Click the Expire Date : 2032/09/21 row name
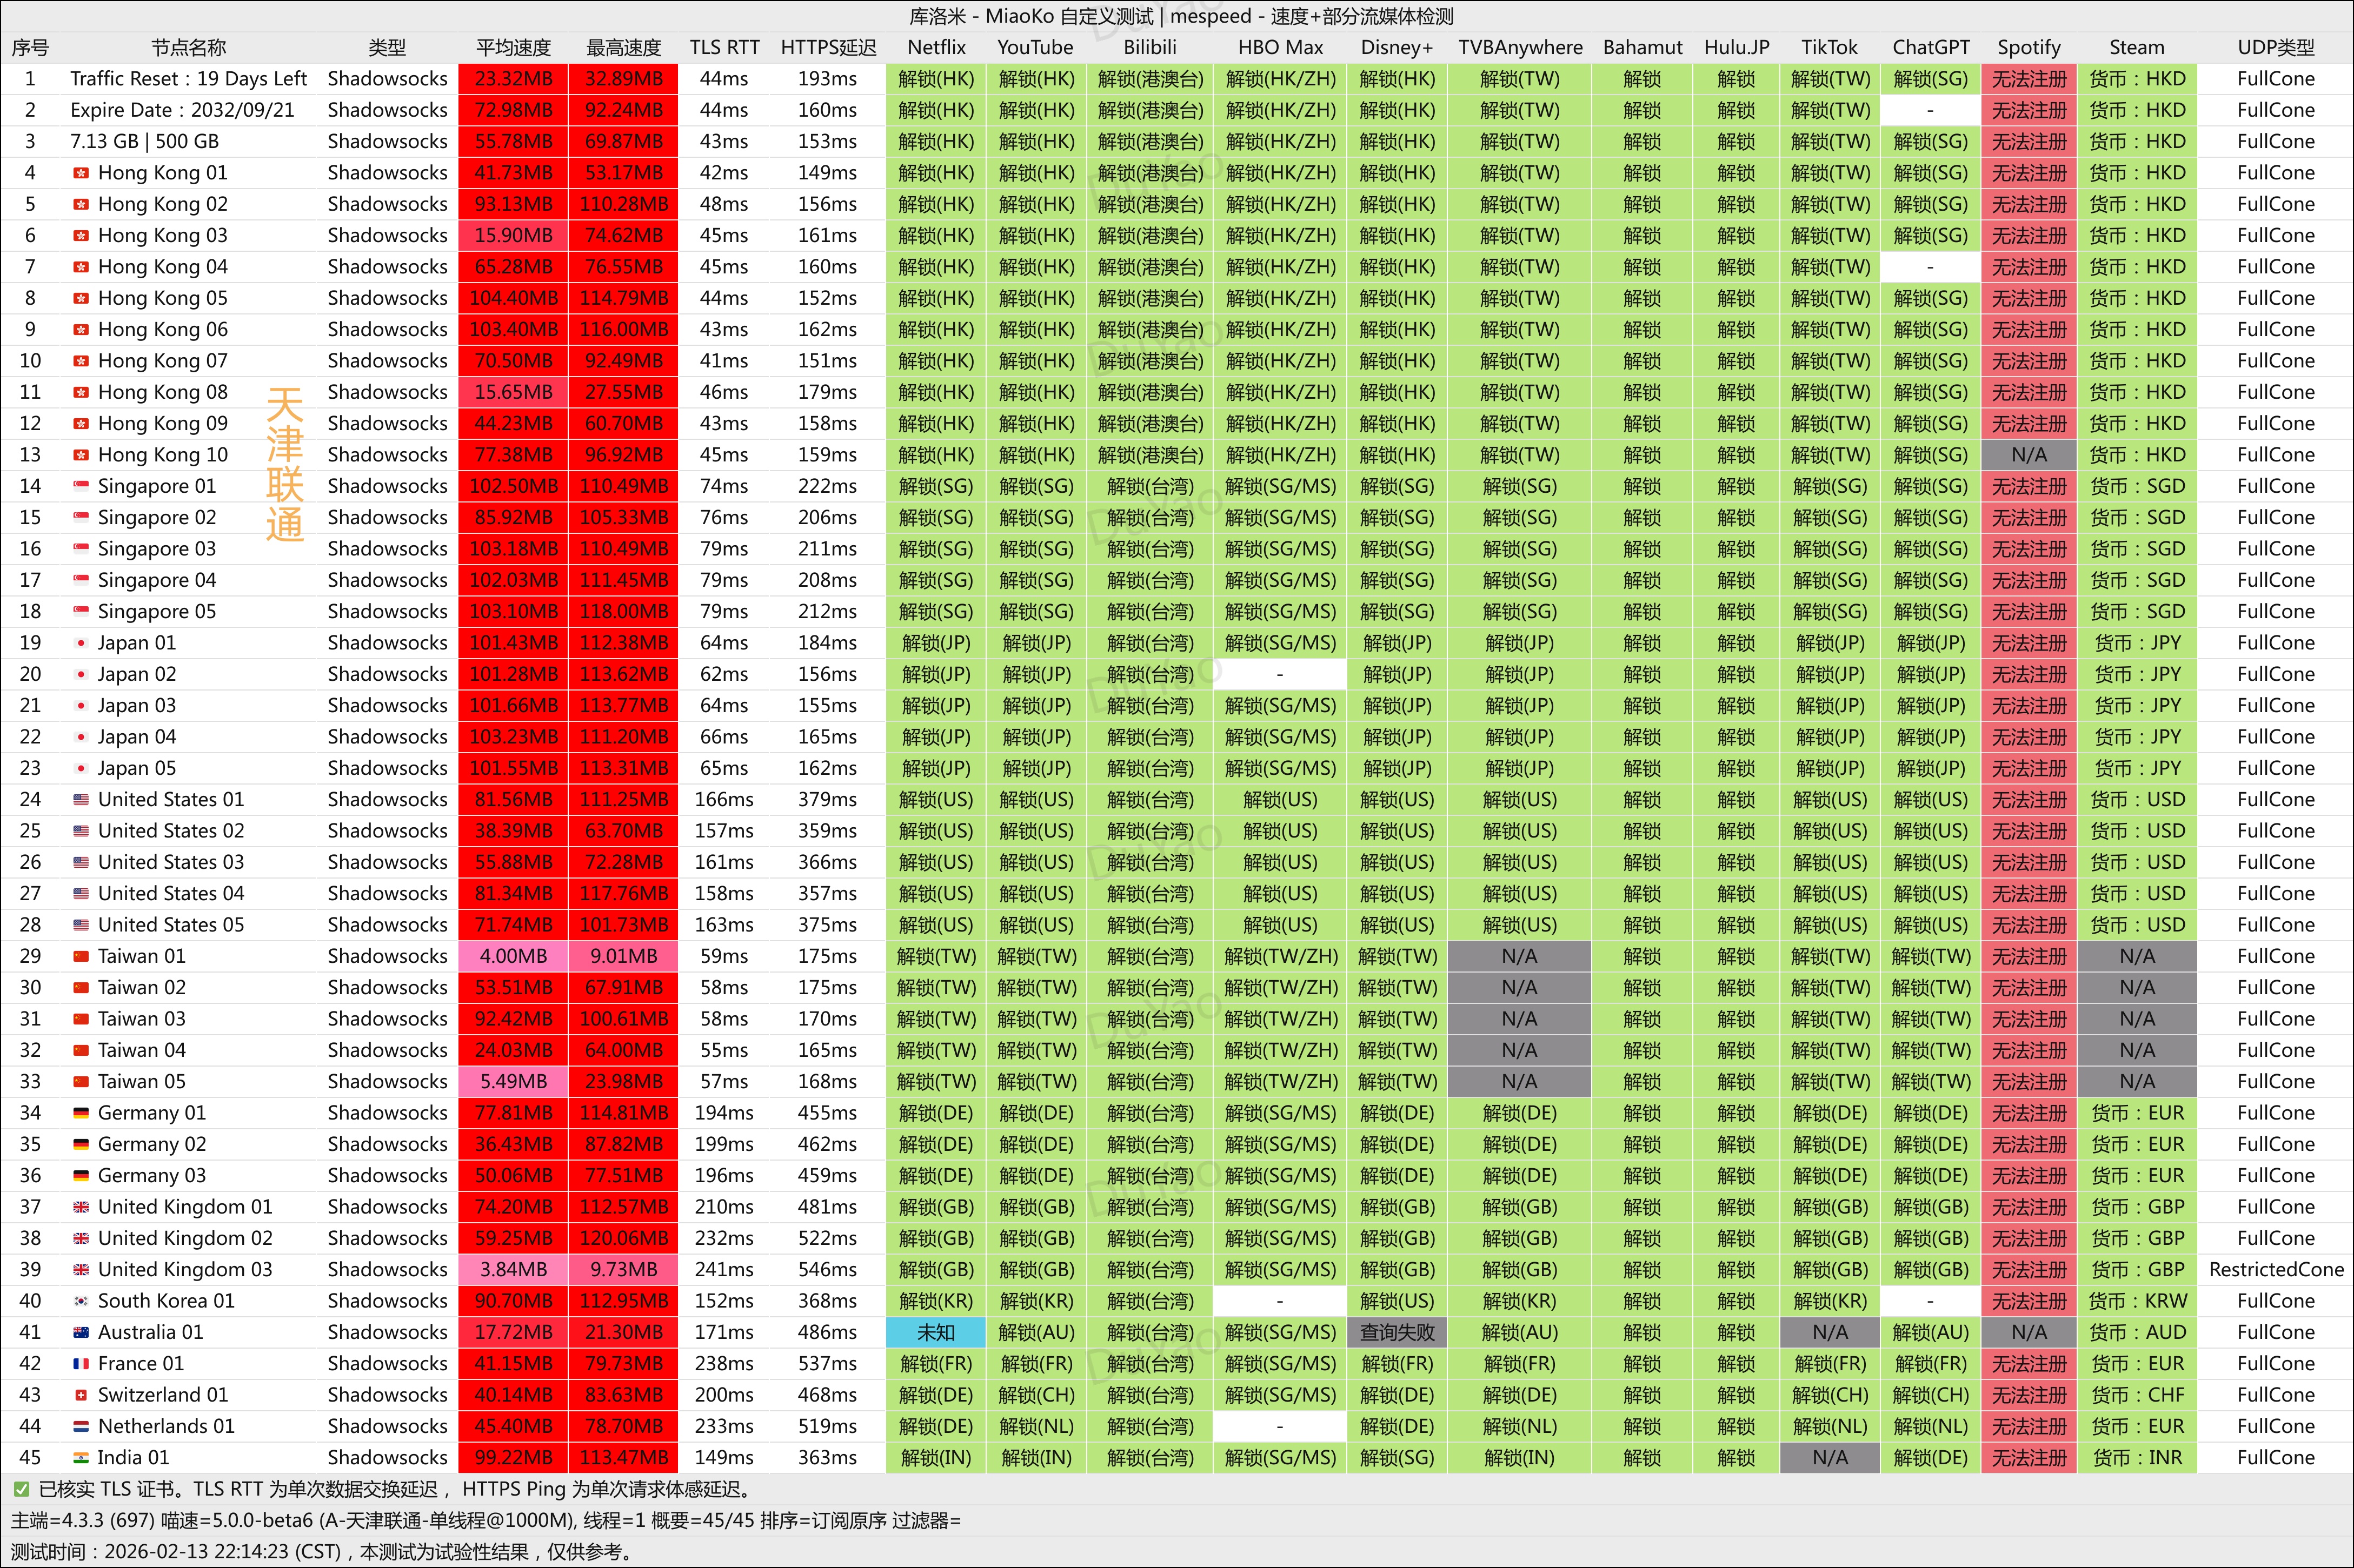 pos(182,110)
